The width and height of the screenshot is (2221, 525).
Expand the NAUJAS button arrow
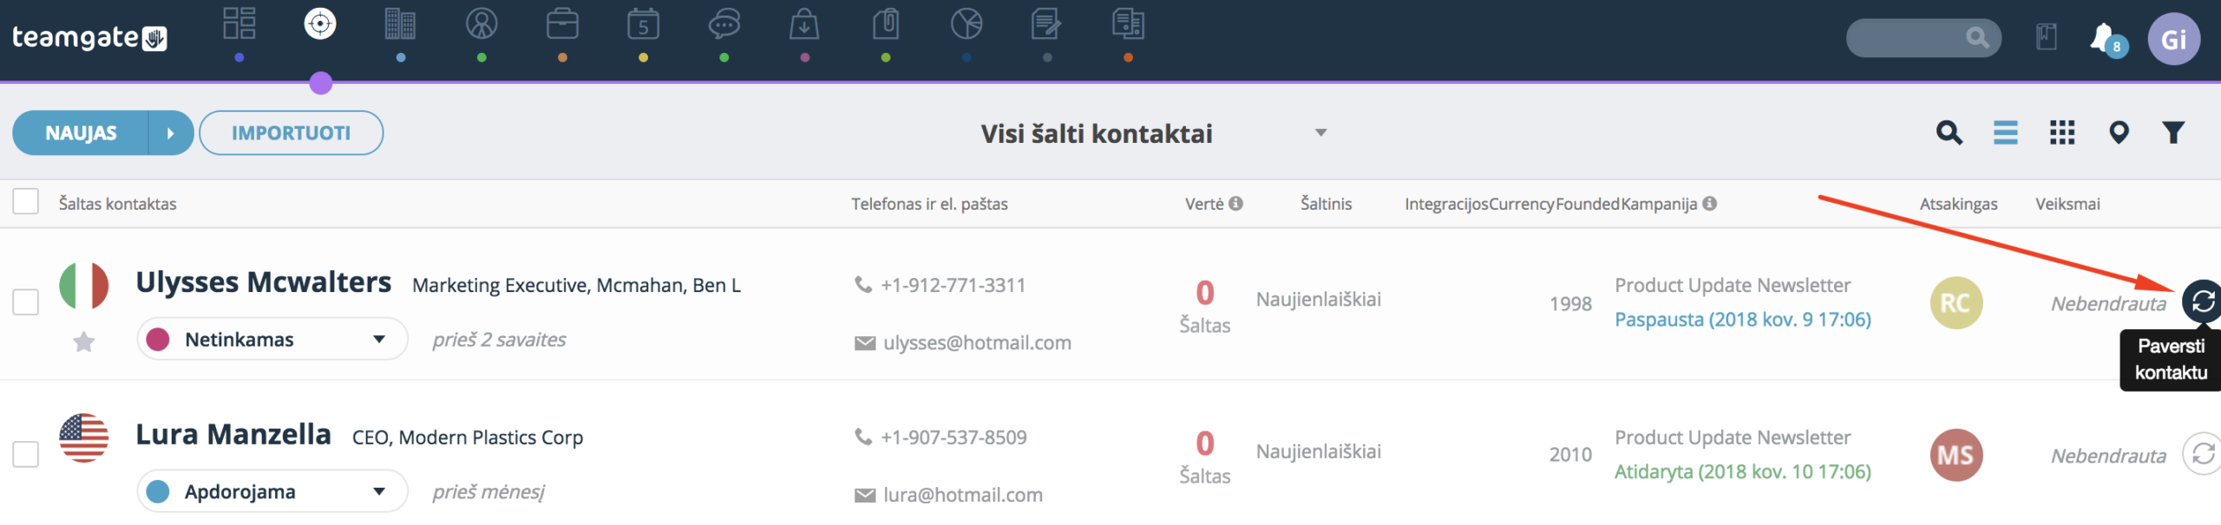pos(171,133)
